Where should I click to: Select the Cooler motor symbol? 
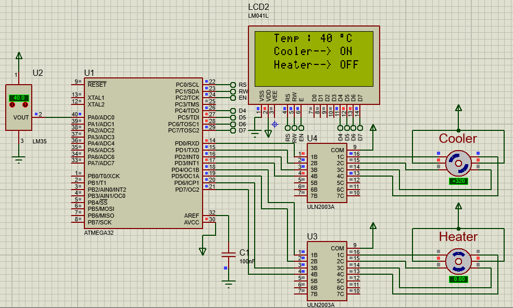pos(458,163)
